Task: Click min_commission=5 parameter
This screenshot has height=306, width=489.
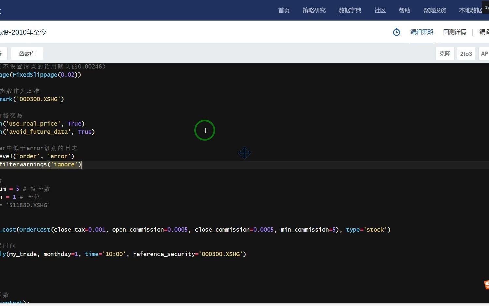Action: (308, 230)
